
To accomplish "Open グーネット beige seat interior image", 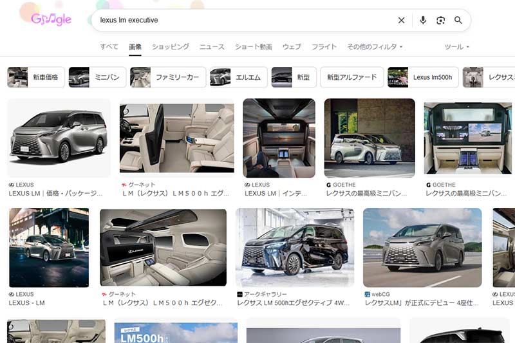I will (176, 138).
